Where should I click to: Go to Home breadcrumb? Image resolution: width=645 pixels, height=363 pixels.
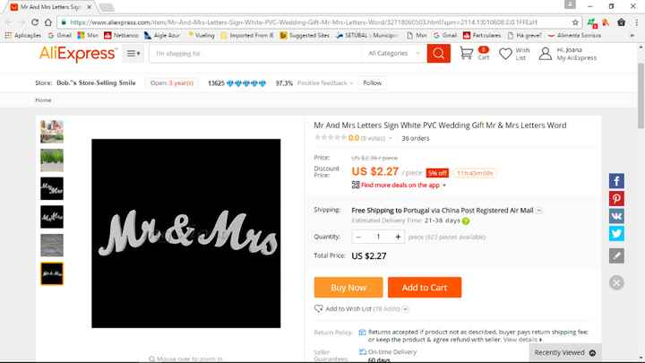(x=43, y=100)
